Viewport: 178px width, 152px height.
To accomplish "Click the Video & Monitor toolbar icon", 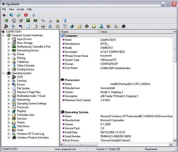I will click(65, 21).
